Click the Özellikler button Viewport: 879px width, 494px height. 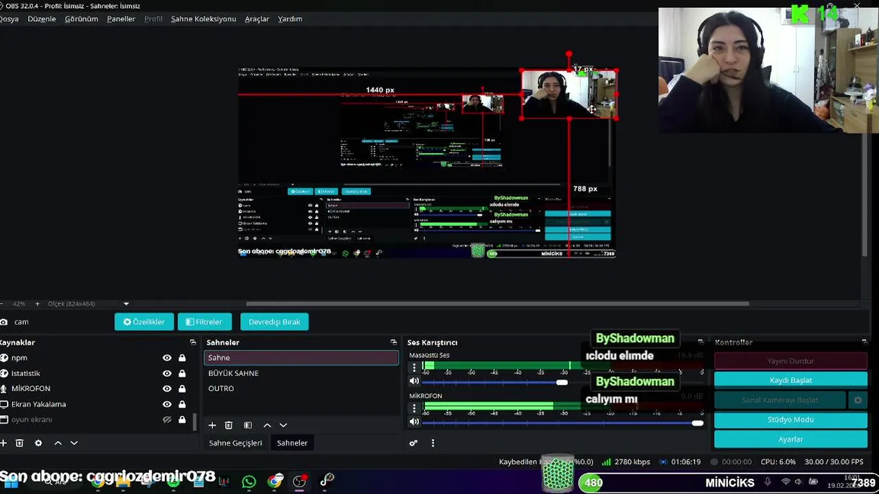[x=144, y=322]
